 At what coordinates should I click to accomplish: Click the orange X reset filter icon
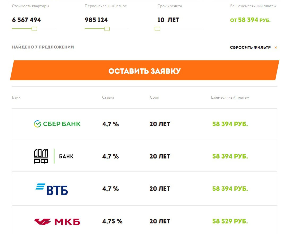276,47
